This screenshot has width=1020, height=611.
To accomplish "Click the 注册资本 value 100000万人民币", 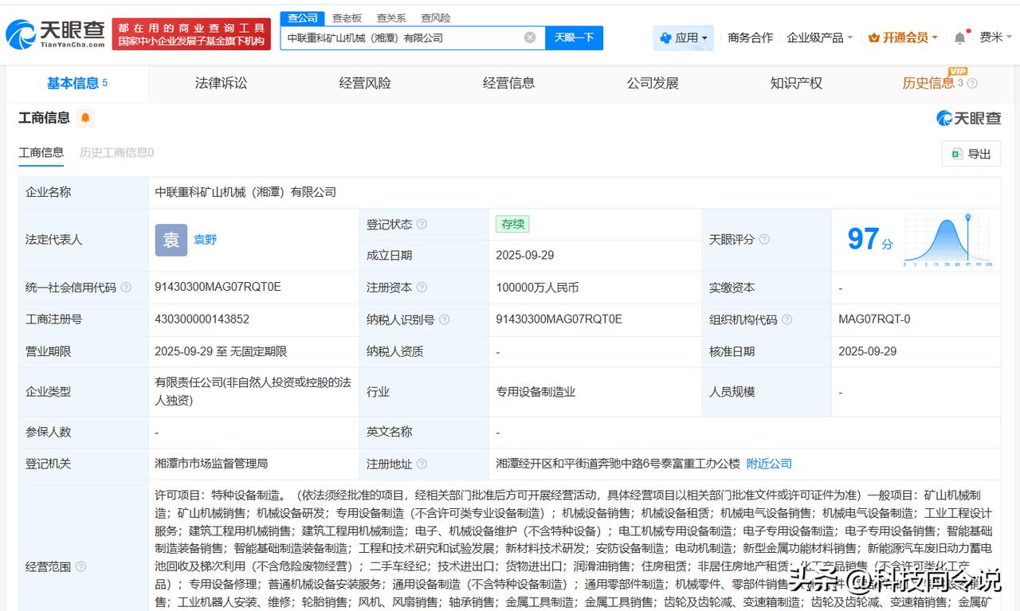I will [537, 288].
